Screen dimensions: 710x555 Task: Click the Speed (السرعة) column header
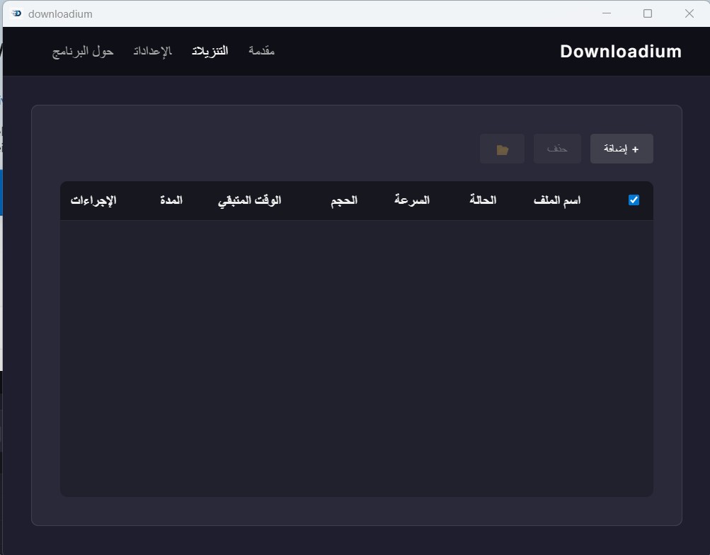412,200
